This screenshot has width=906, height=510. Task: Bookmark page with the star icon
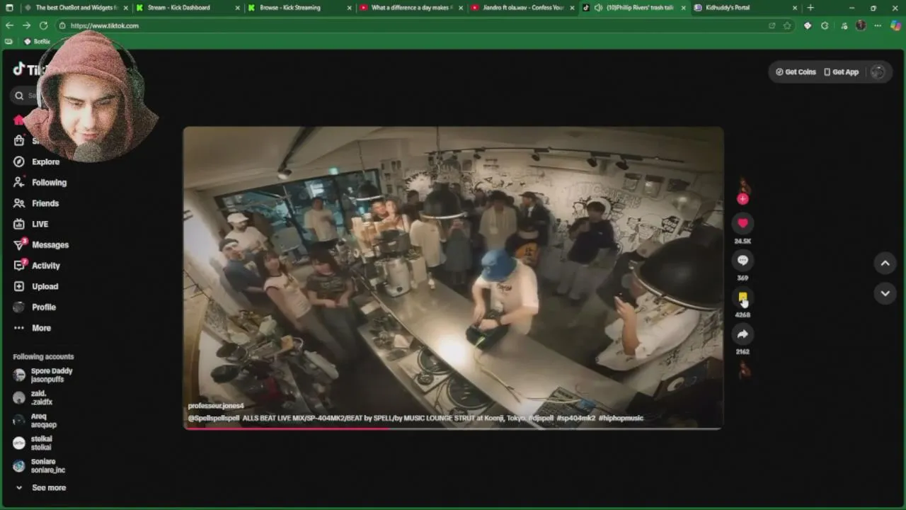786,25
